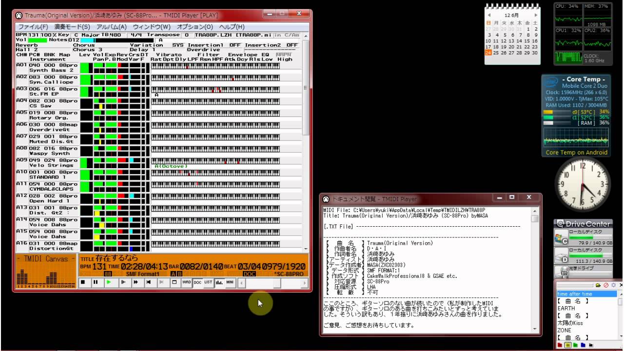This screenshot has height=351, width=624.
Task: Open the spectrum bars display button
Action: point(219,282)
